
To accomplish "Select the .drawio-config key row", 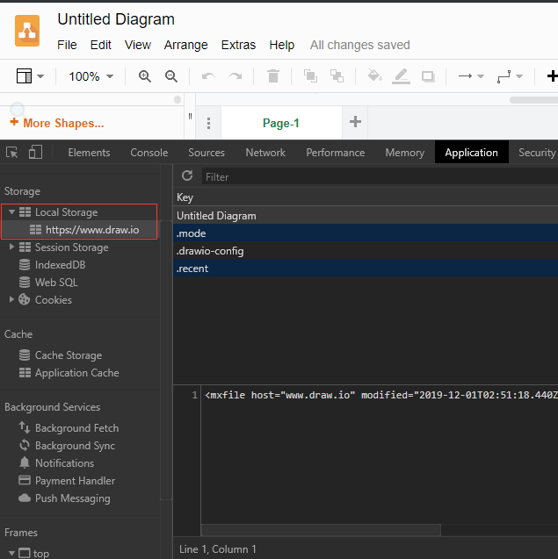I will tap(366, 251).
